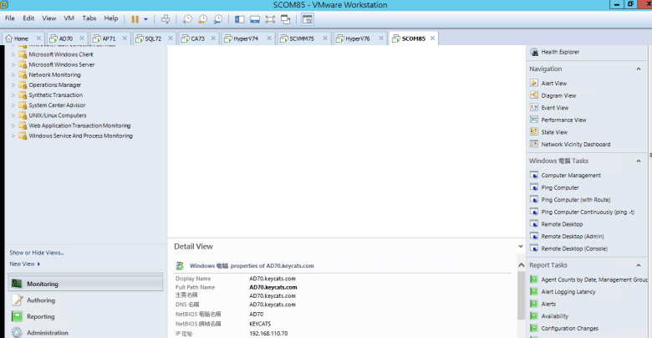The image size is (652, 338).
Task: Click the Reporting workspace icon
Action: 17,316
